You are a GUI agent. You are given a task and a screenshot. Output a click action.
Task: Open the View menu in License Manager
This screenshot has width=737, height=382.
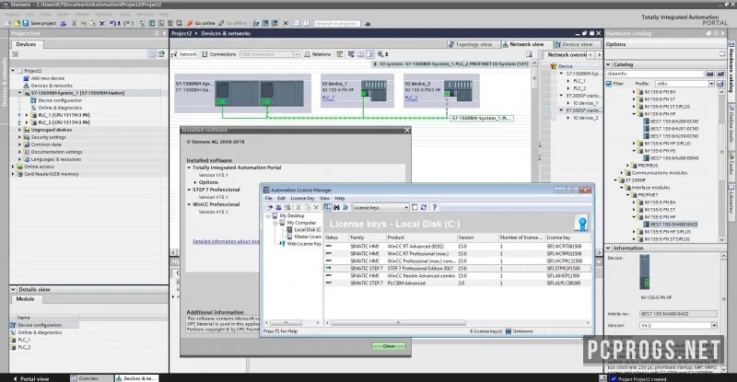[325, 198]
